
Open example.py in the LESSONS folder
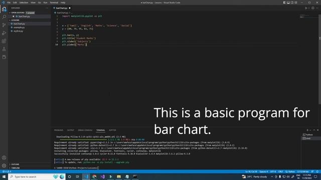coord(19,27)
